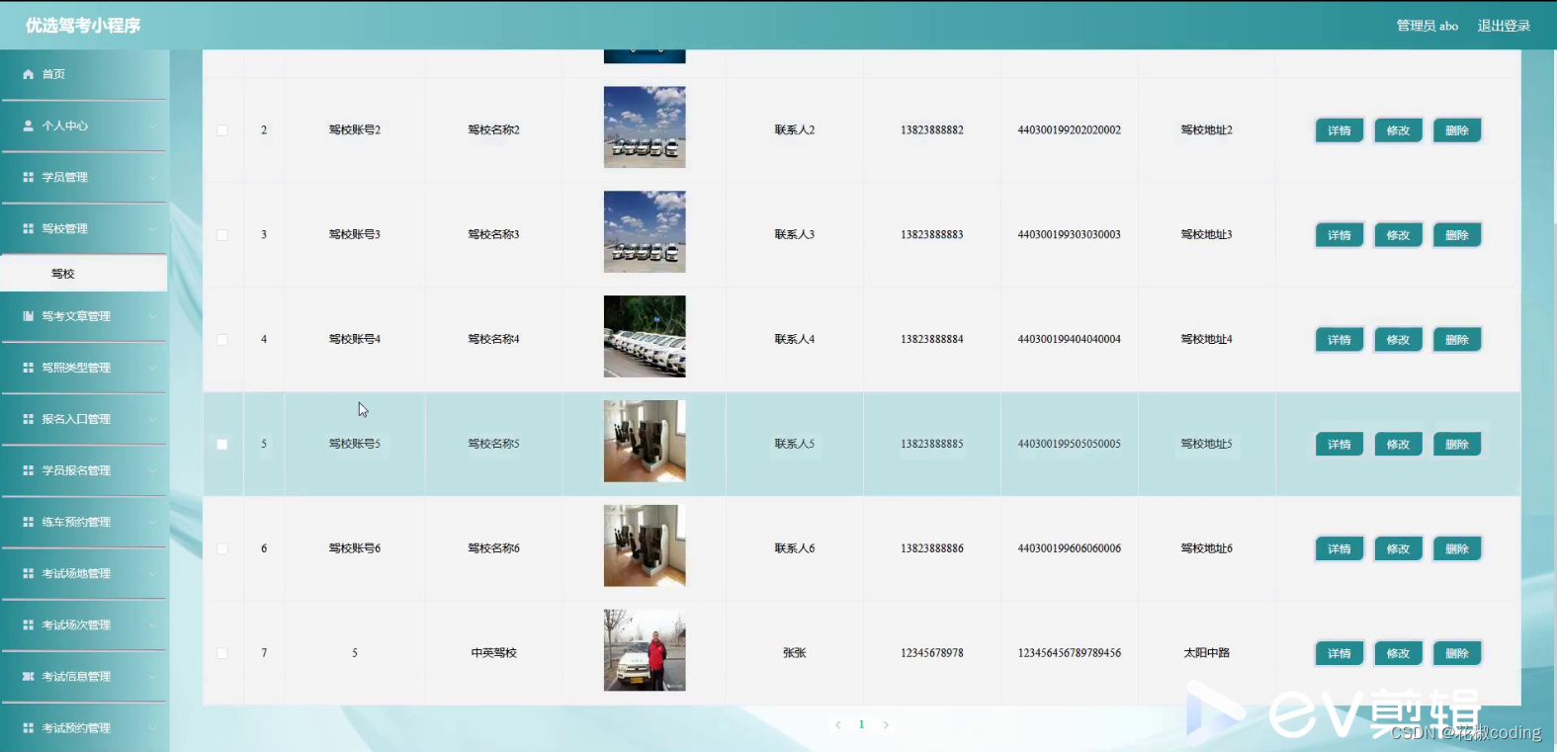The image size is (1557, 752).
Task: Click the home icon beside 首页
Action: [x=28, y=74]
